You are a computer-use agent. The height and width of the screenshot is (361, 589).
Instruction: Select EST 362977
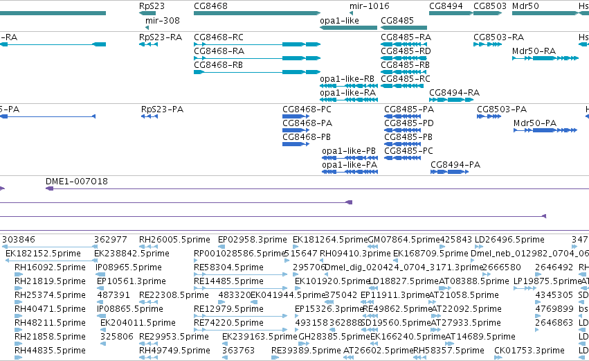pos(111,240)
